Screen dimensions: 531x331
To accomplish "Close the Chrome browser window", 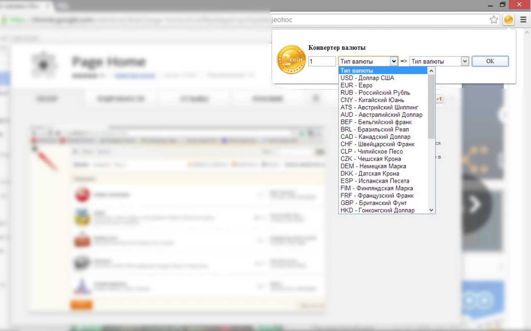I will [x=519, y=5].
